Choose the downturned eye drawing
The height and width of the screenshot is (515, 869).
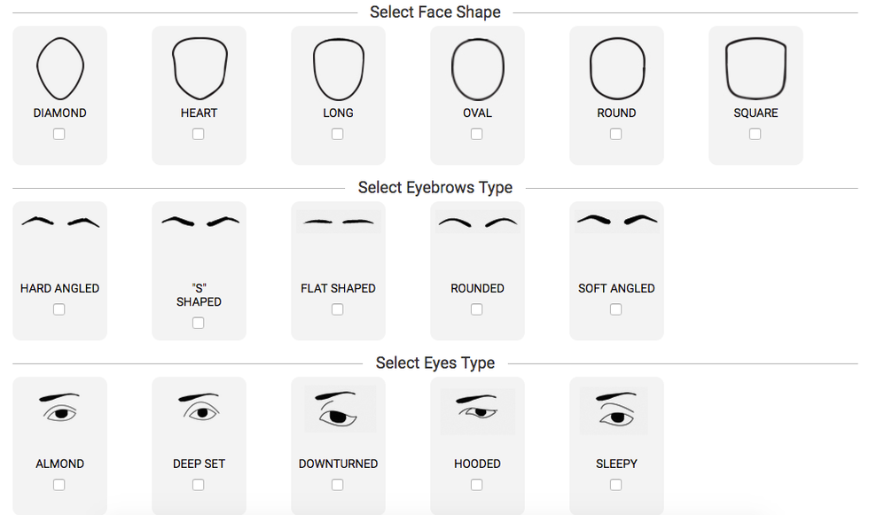pos(340,409)
